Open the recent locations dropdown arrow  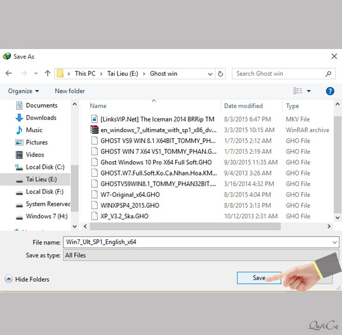coord(36,74)
